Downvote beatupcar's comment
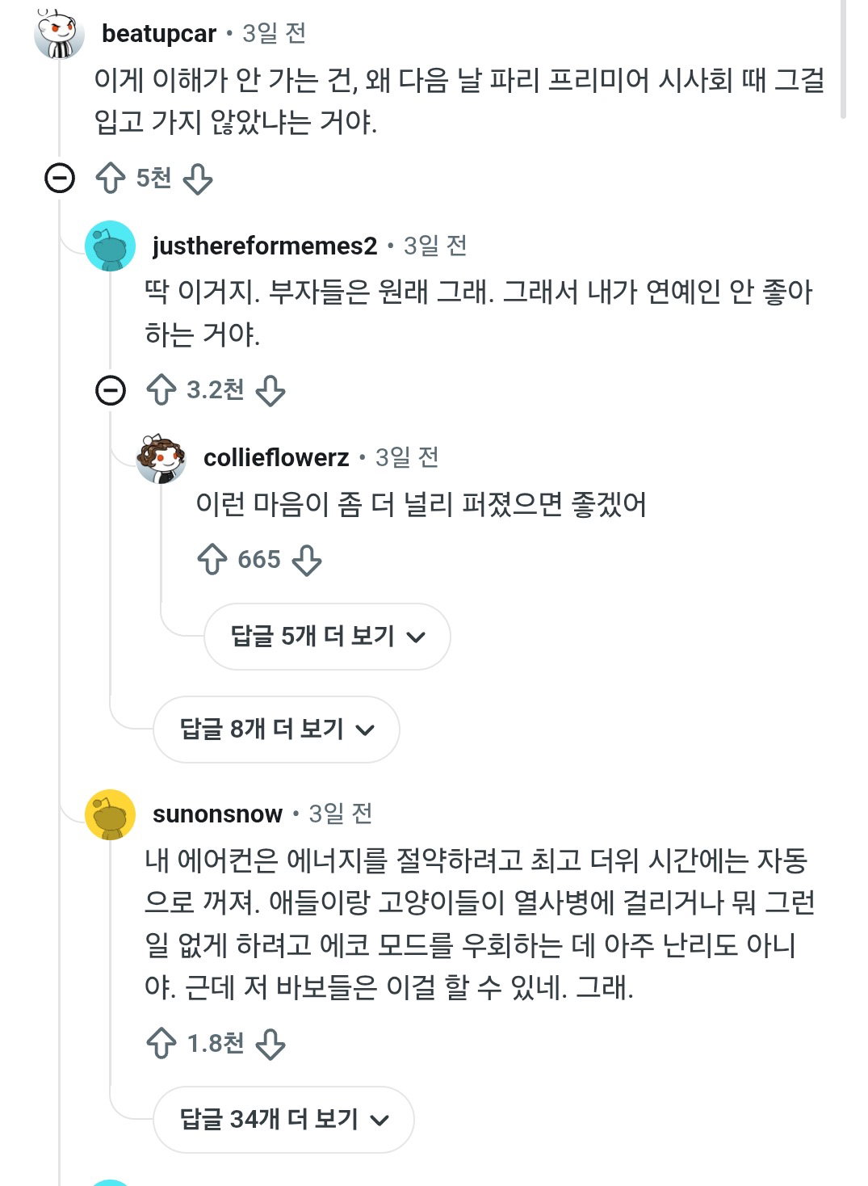 198,179
